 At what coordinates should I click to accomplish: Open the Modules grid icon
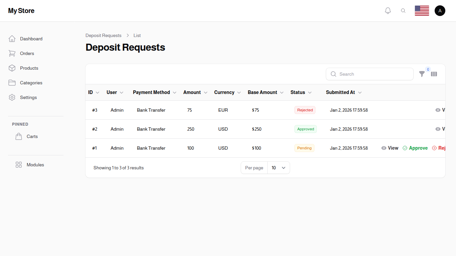click(x=19, y=164)
